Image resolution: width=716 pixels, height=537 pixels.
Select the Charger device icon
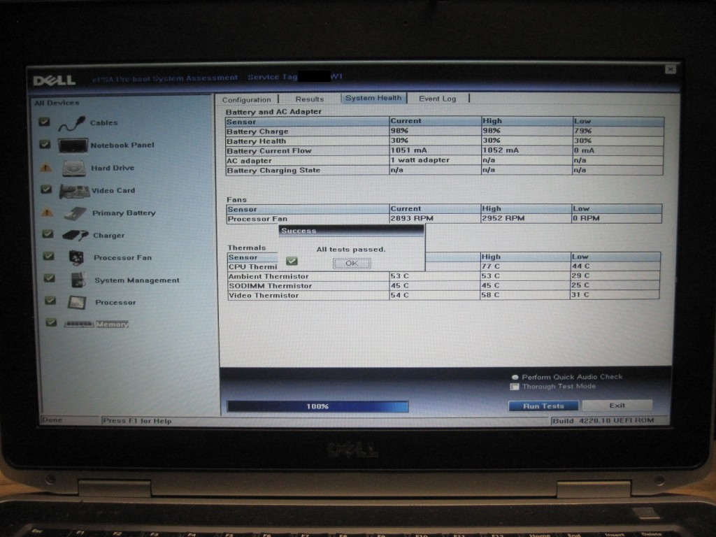click(x=76, y=235)
